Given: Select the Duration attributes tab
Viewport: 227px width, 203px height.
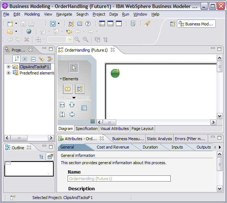Looking at the screenshot, I should point(150,147).
